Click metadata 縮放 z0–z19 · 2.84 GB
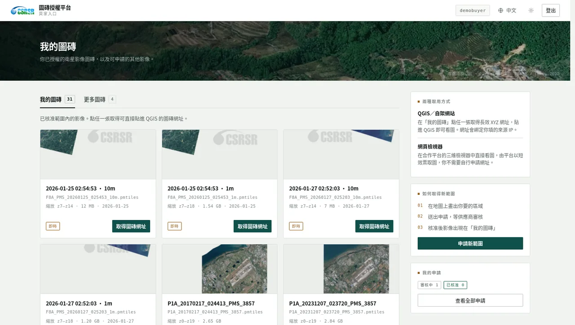Screen dimensions: 575x325 (x=316, y=321)
